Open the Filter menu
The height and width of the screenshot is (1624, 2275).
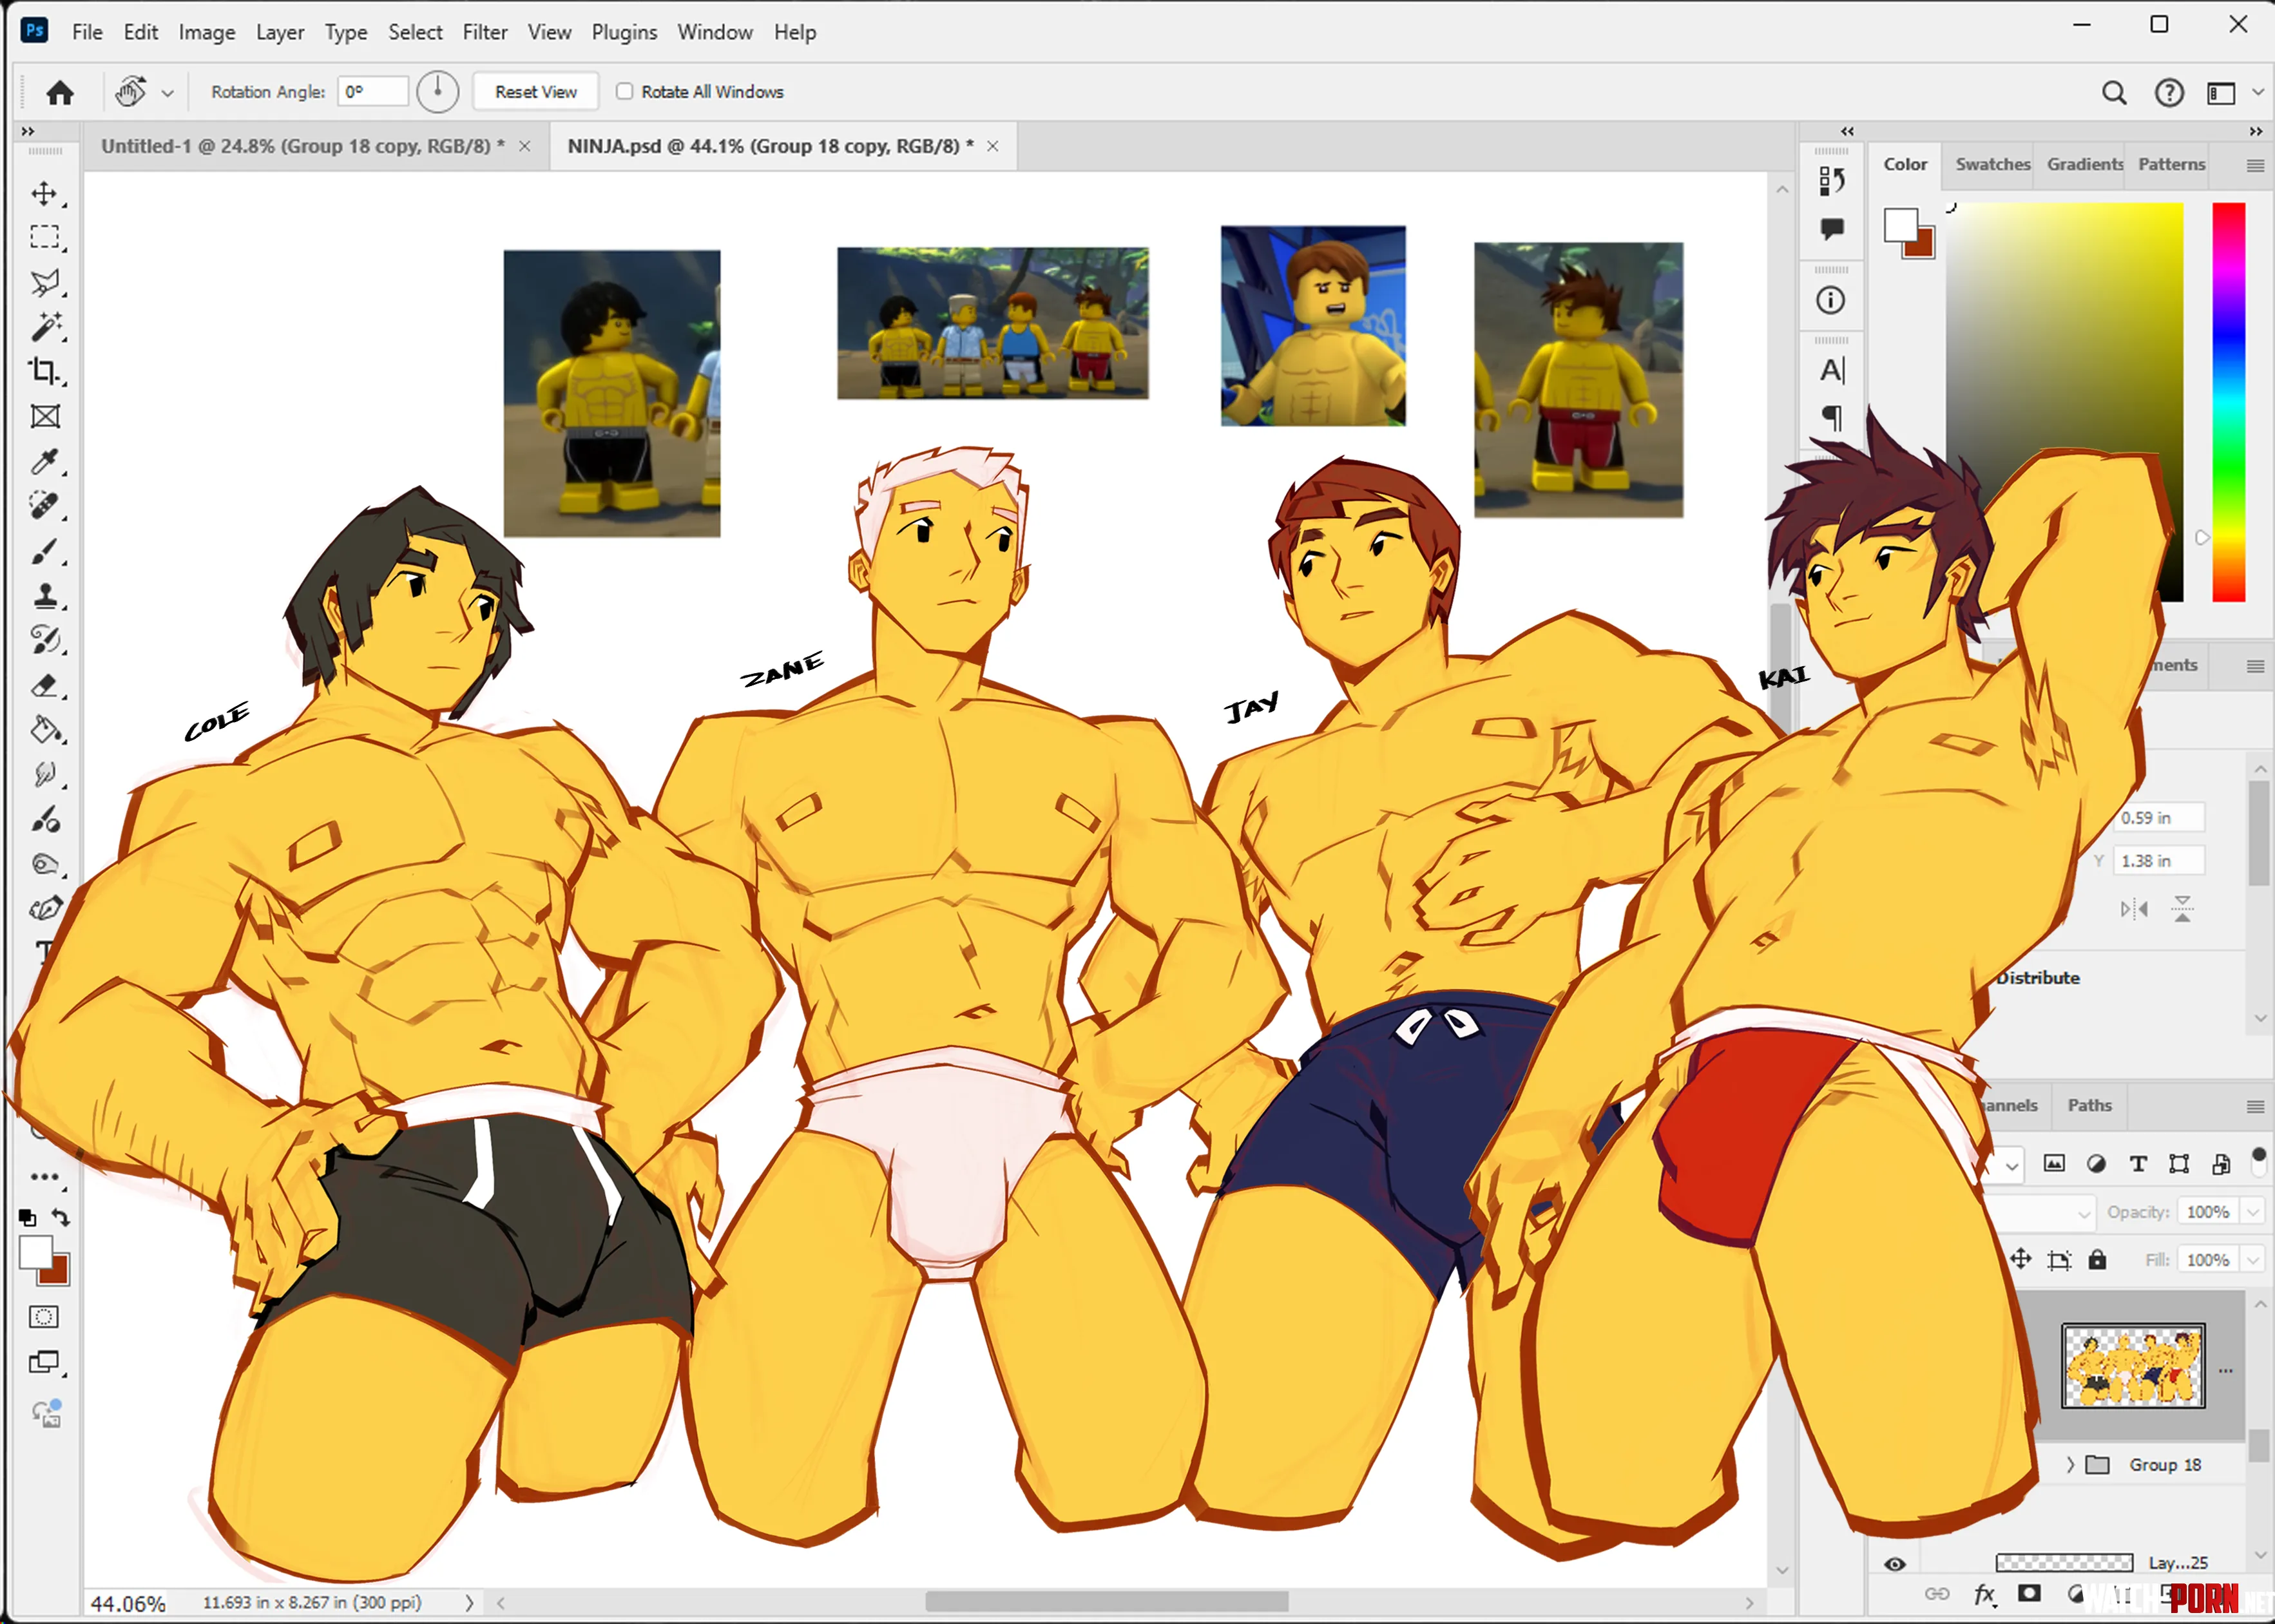pyautogui.click(x=485, y=32)
